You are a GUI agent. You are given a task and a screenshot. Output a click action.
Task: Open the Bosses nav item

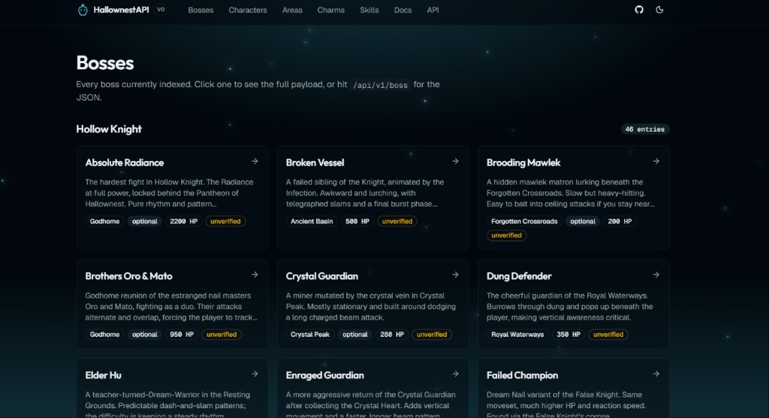(201, 10)
